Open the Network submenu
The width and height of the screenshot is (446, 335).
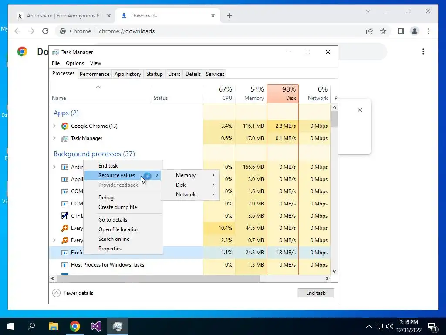(190, 195)
